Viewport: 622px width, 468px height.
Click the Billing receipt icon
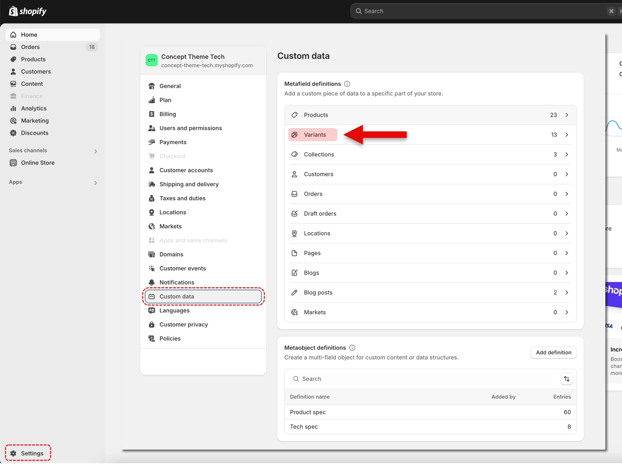click(x=152, y=114)
